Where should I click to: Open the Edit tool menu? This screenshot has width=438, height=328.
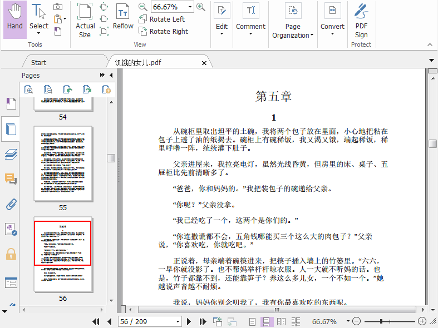coord(222,19)
